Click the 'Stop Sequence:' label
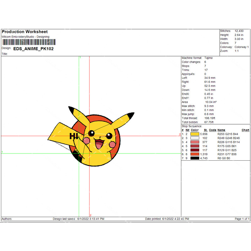 192,126
